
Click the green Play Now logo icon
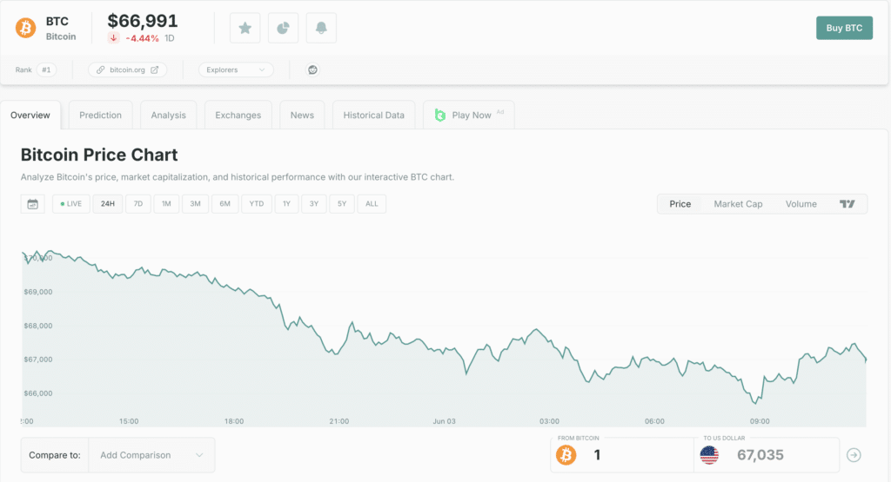(439, 116)
